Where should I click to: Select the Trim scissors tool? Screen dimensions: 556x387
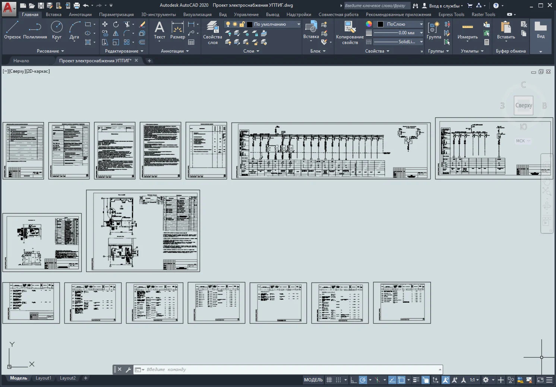[x=127, y=24]
